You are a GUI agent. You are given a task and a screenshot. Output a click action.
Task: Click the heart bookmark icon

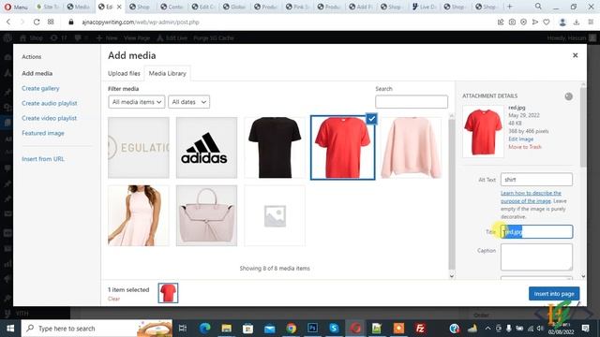pos(547,22)
